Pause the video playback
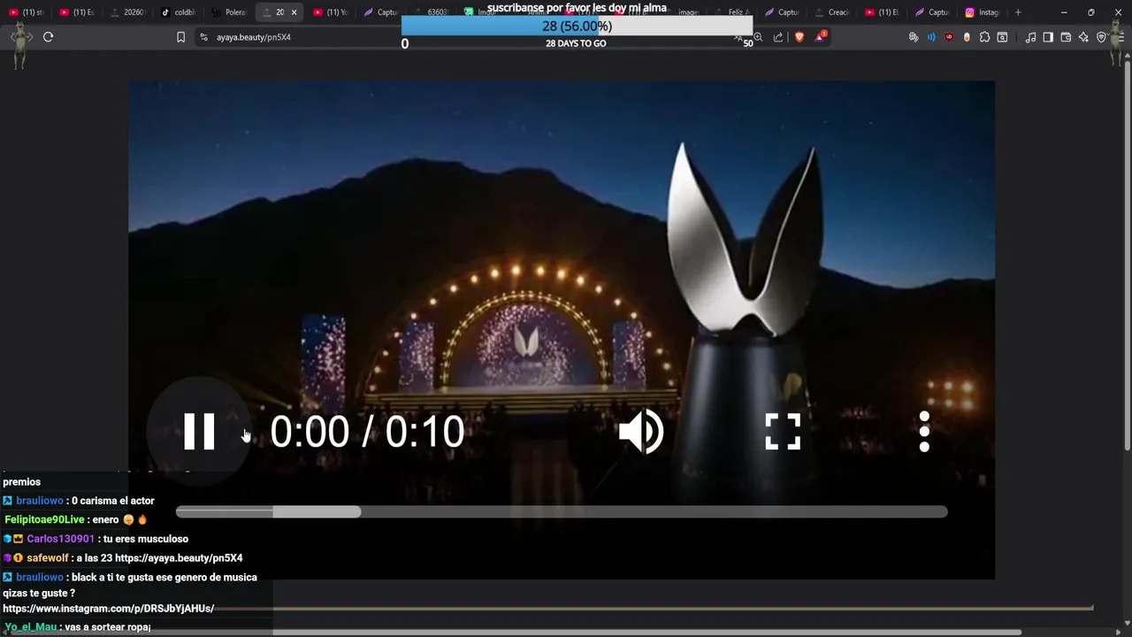The height and width of the screenshot is (637, 1132). 199,432
